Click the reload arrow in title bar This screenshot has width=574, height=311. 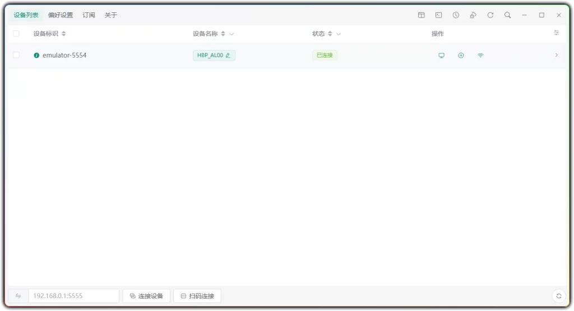[x=490, y=15]
